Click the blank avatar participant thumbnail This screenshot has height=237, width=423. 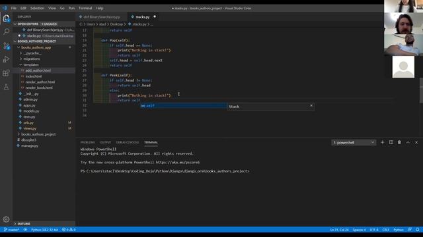[403, 67]
